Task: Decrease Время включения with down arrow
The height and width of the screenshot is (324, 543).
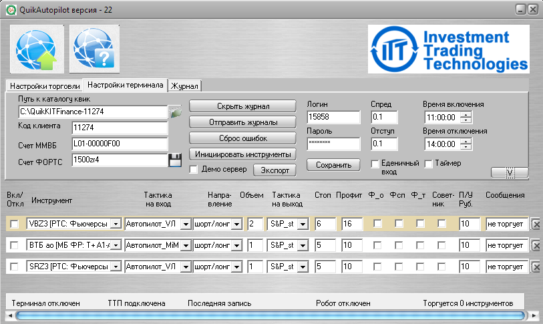Action: pos(466,120)
